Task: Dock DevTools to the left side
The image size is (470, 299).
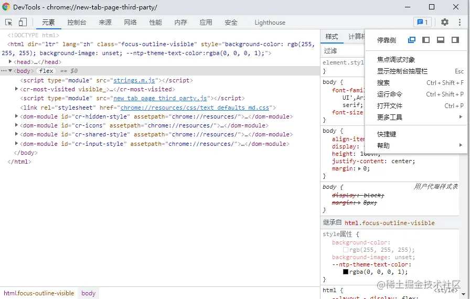Action: 426,40
